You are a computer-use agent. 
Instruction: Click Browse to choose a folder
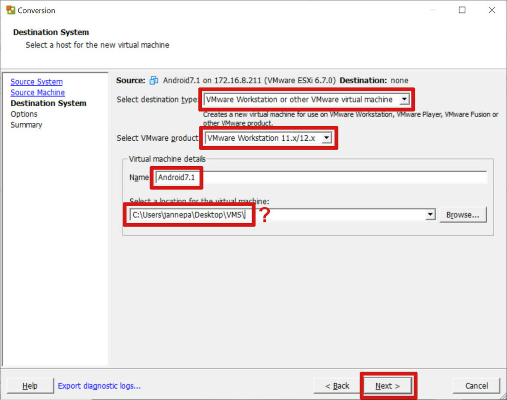point(463,215)
